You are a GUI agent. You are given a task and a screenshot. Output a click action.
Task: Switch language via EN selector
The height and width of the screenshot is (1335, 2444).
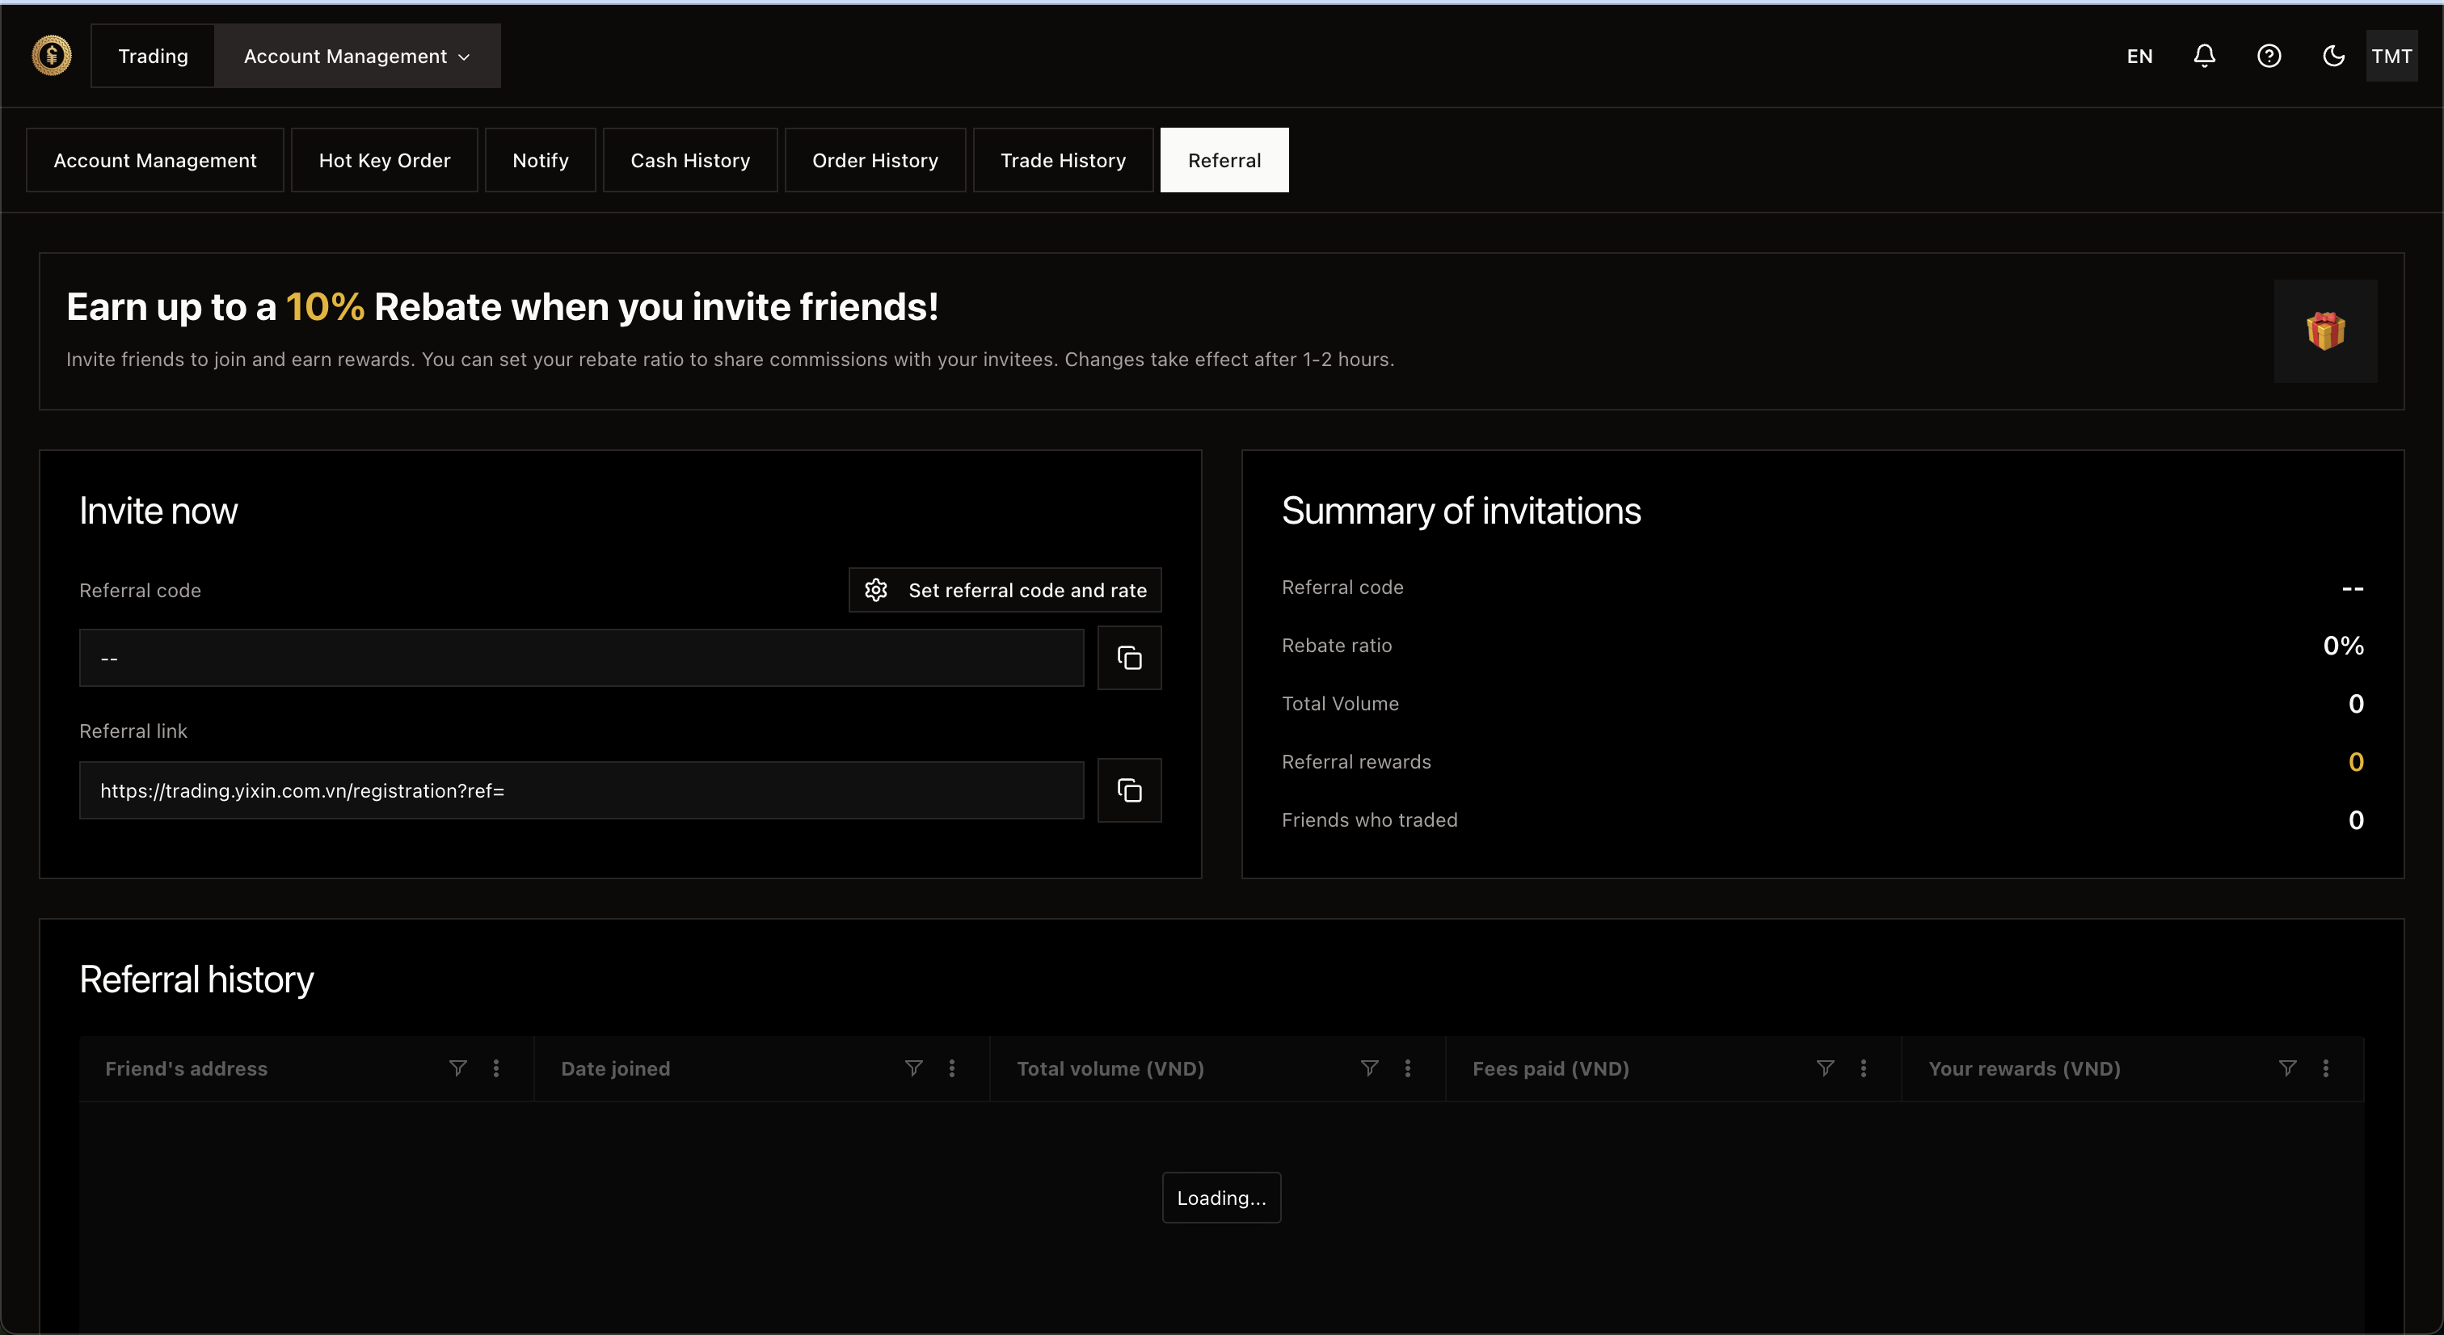[x=2139, y=56]
